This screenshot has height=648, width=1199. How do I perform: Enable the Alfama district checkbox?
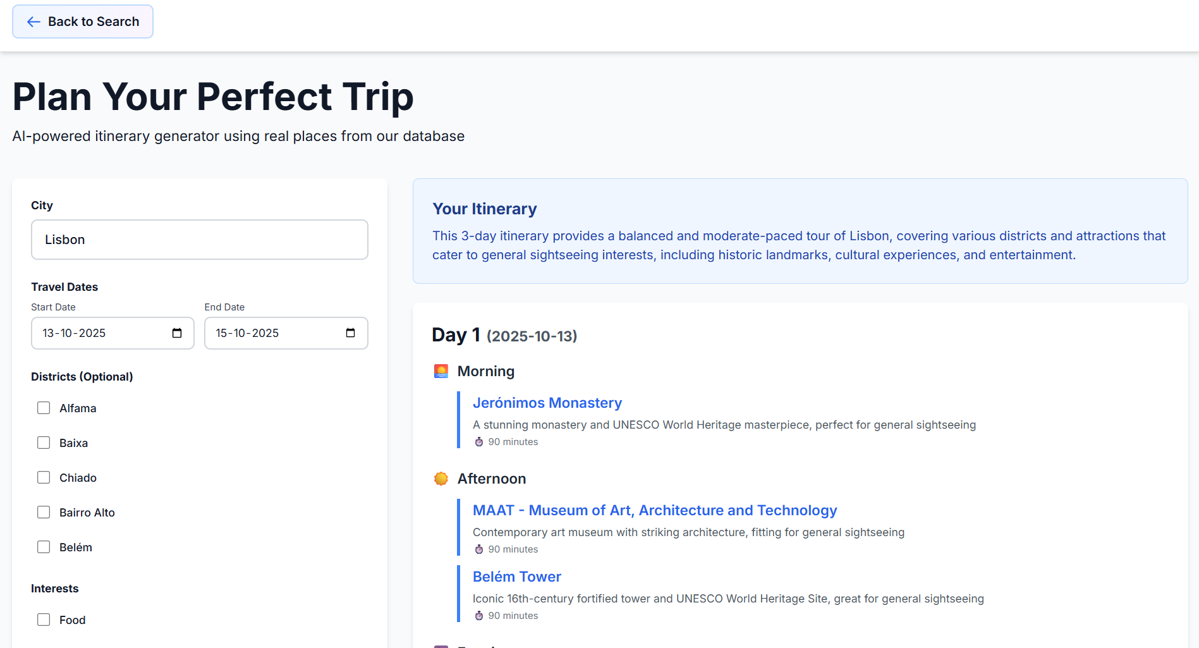(x=44, y=408)
